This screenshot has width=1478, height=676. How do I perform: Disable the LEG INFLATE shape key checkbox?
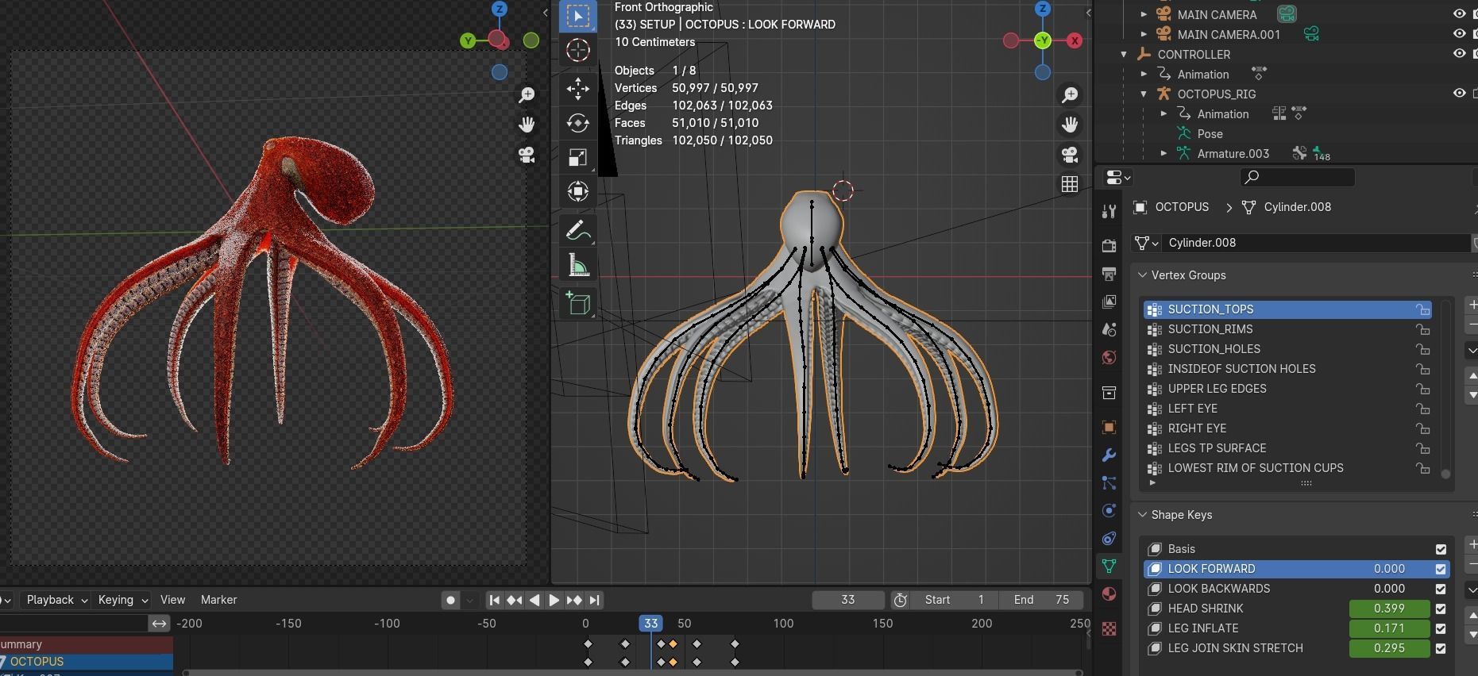pyautogui.click(x=1441, y=628)
